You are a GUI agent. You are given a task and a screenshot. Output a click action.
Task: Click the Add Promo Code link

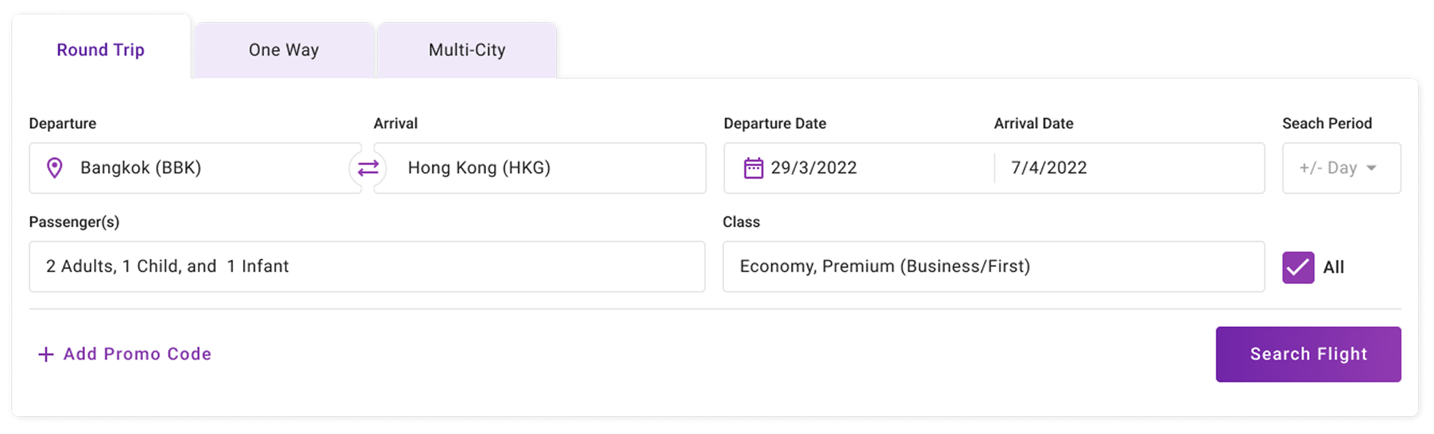pos(137,354)
